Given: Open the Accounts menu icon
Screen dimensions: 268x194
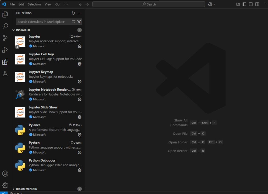Looking at the screenshot, I should [x=5, y=174].
